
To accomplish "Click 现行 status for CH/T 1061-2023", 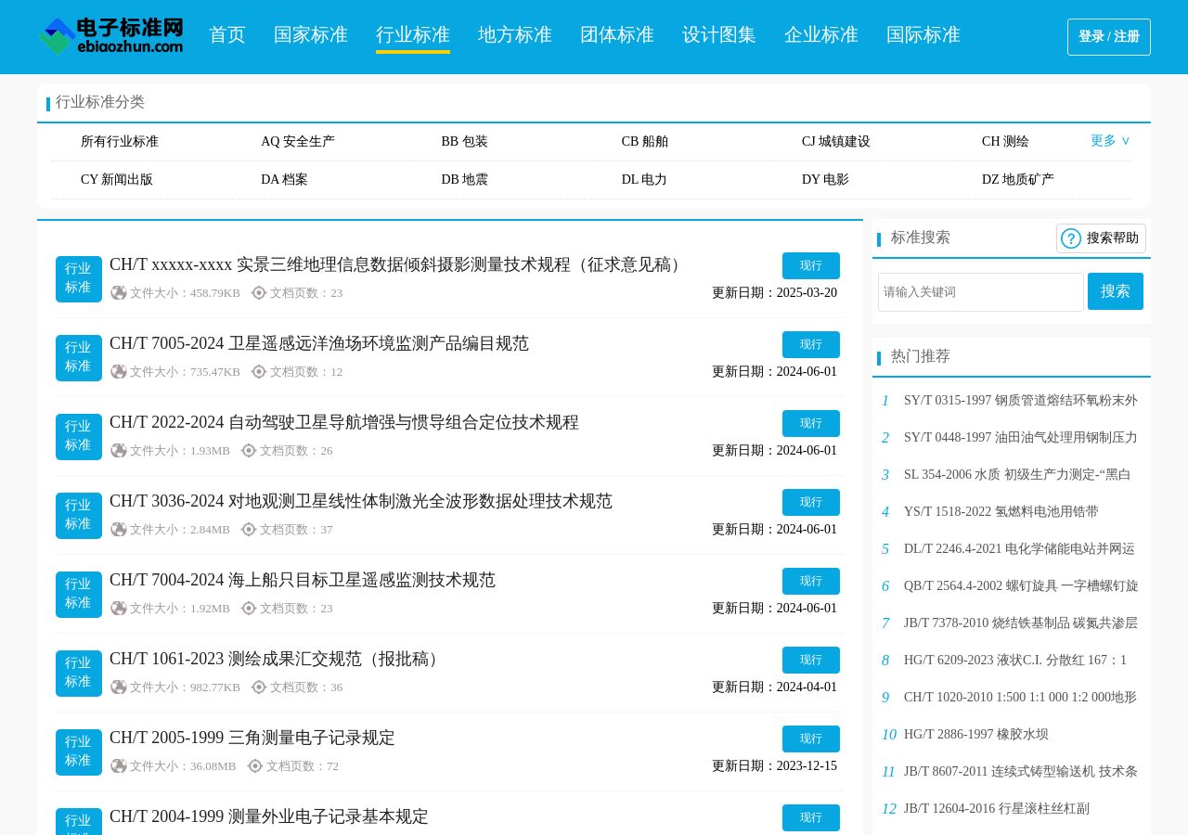I will (x=811, y=660).
